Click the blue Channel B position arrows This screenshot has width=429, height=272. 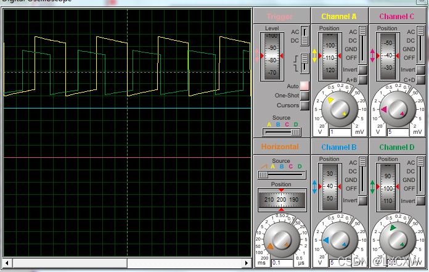click(314, 187)
